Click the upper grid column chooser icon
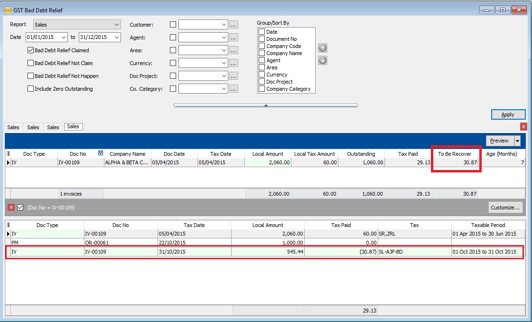This screenshot has height=322, width=532. [x=8, y=153]
